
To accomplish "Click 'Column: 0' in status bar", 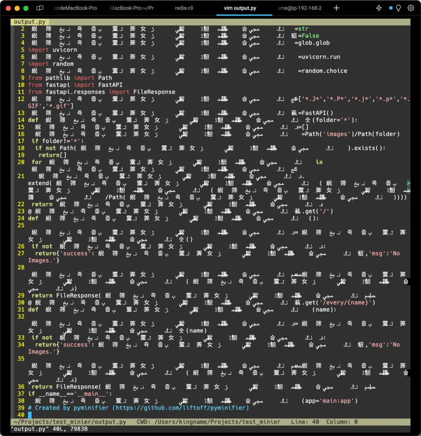I will [342, 422].
